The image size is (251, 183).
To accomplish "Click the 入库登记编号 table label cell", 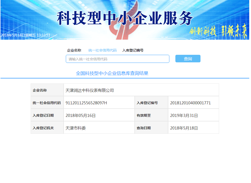I will (x=152, y=103).
